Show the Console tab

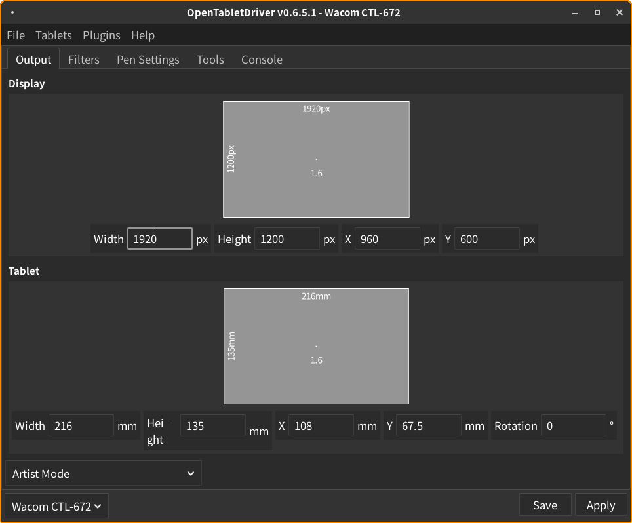(262, 60)
